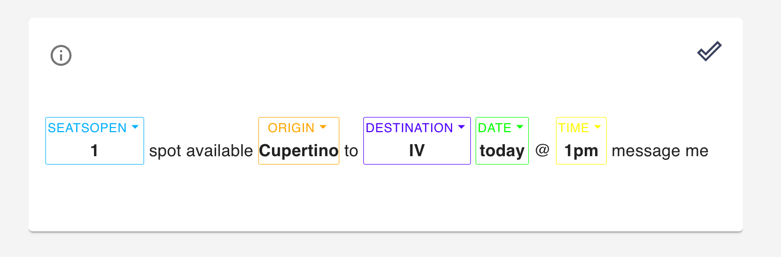Open dropdown arrow next to SEATSOPEN
781x257 pixels.
tap(135, 127)
